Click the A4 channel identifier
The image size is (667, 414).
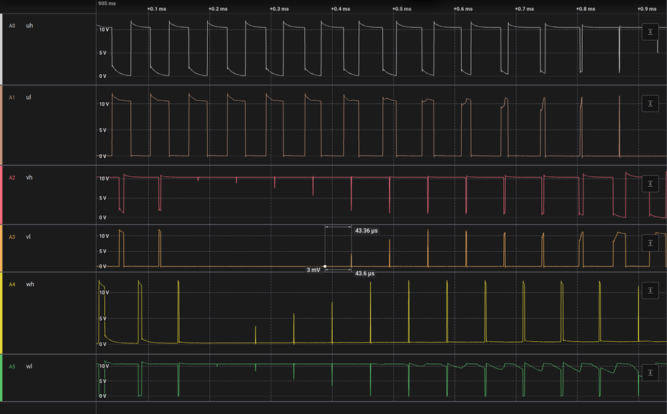pyautogui.click(x=12, y=284)
